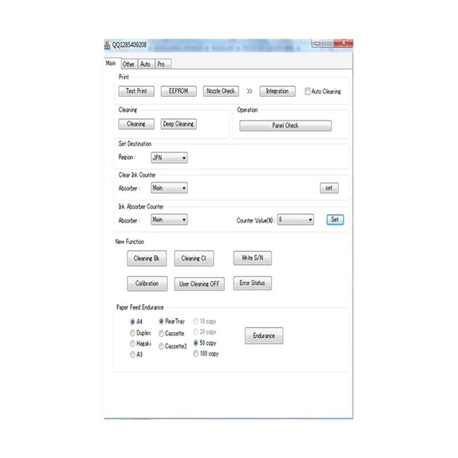Check the Error Status
Screen dimensions: 458x458
pyautogui.click(x=252, y=283)
